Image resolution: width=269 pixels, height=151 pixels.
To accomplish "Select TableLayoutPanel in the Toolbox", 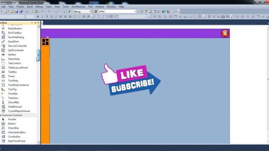I will click(x=18, y=68).
